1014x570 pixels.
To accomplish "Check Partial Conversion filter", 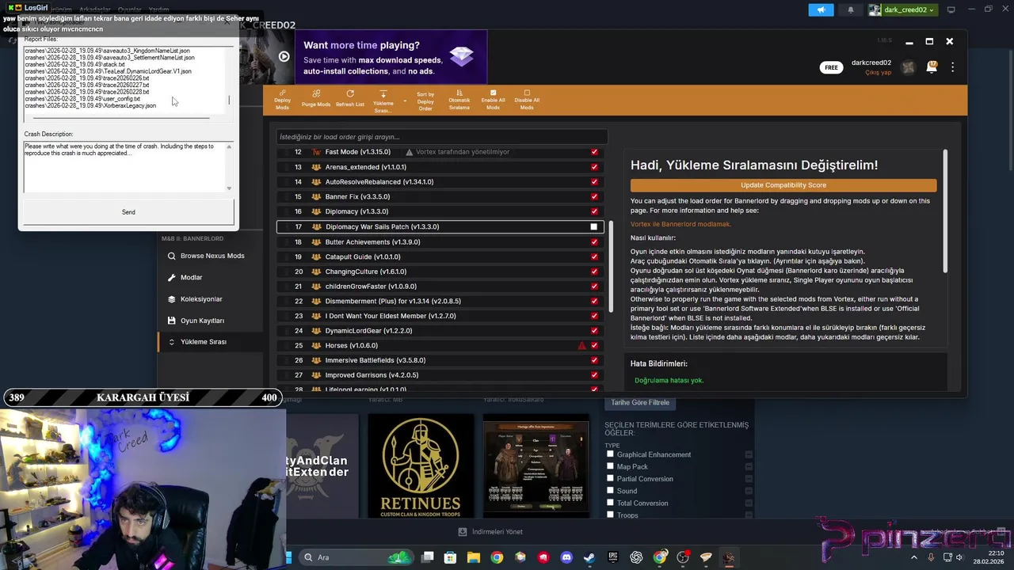I will (610, 478).
